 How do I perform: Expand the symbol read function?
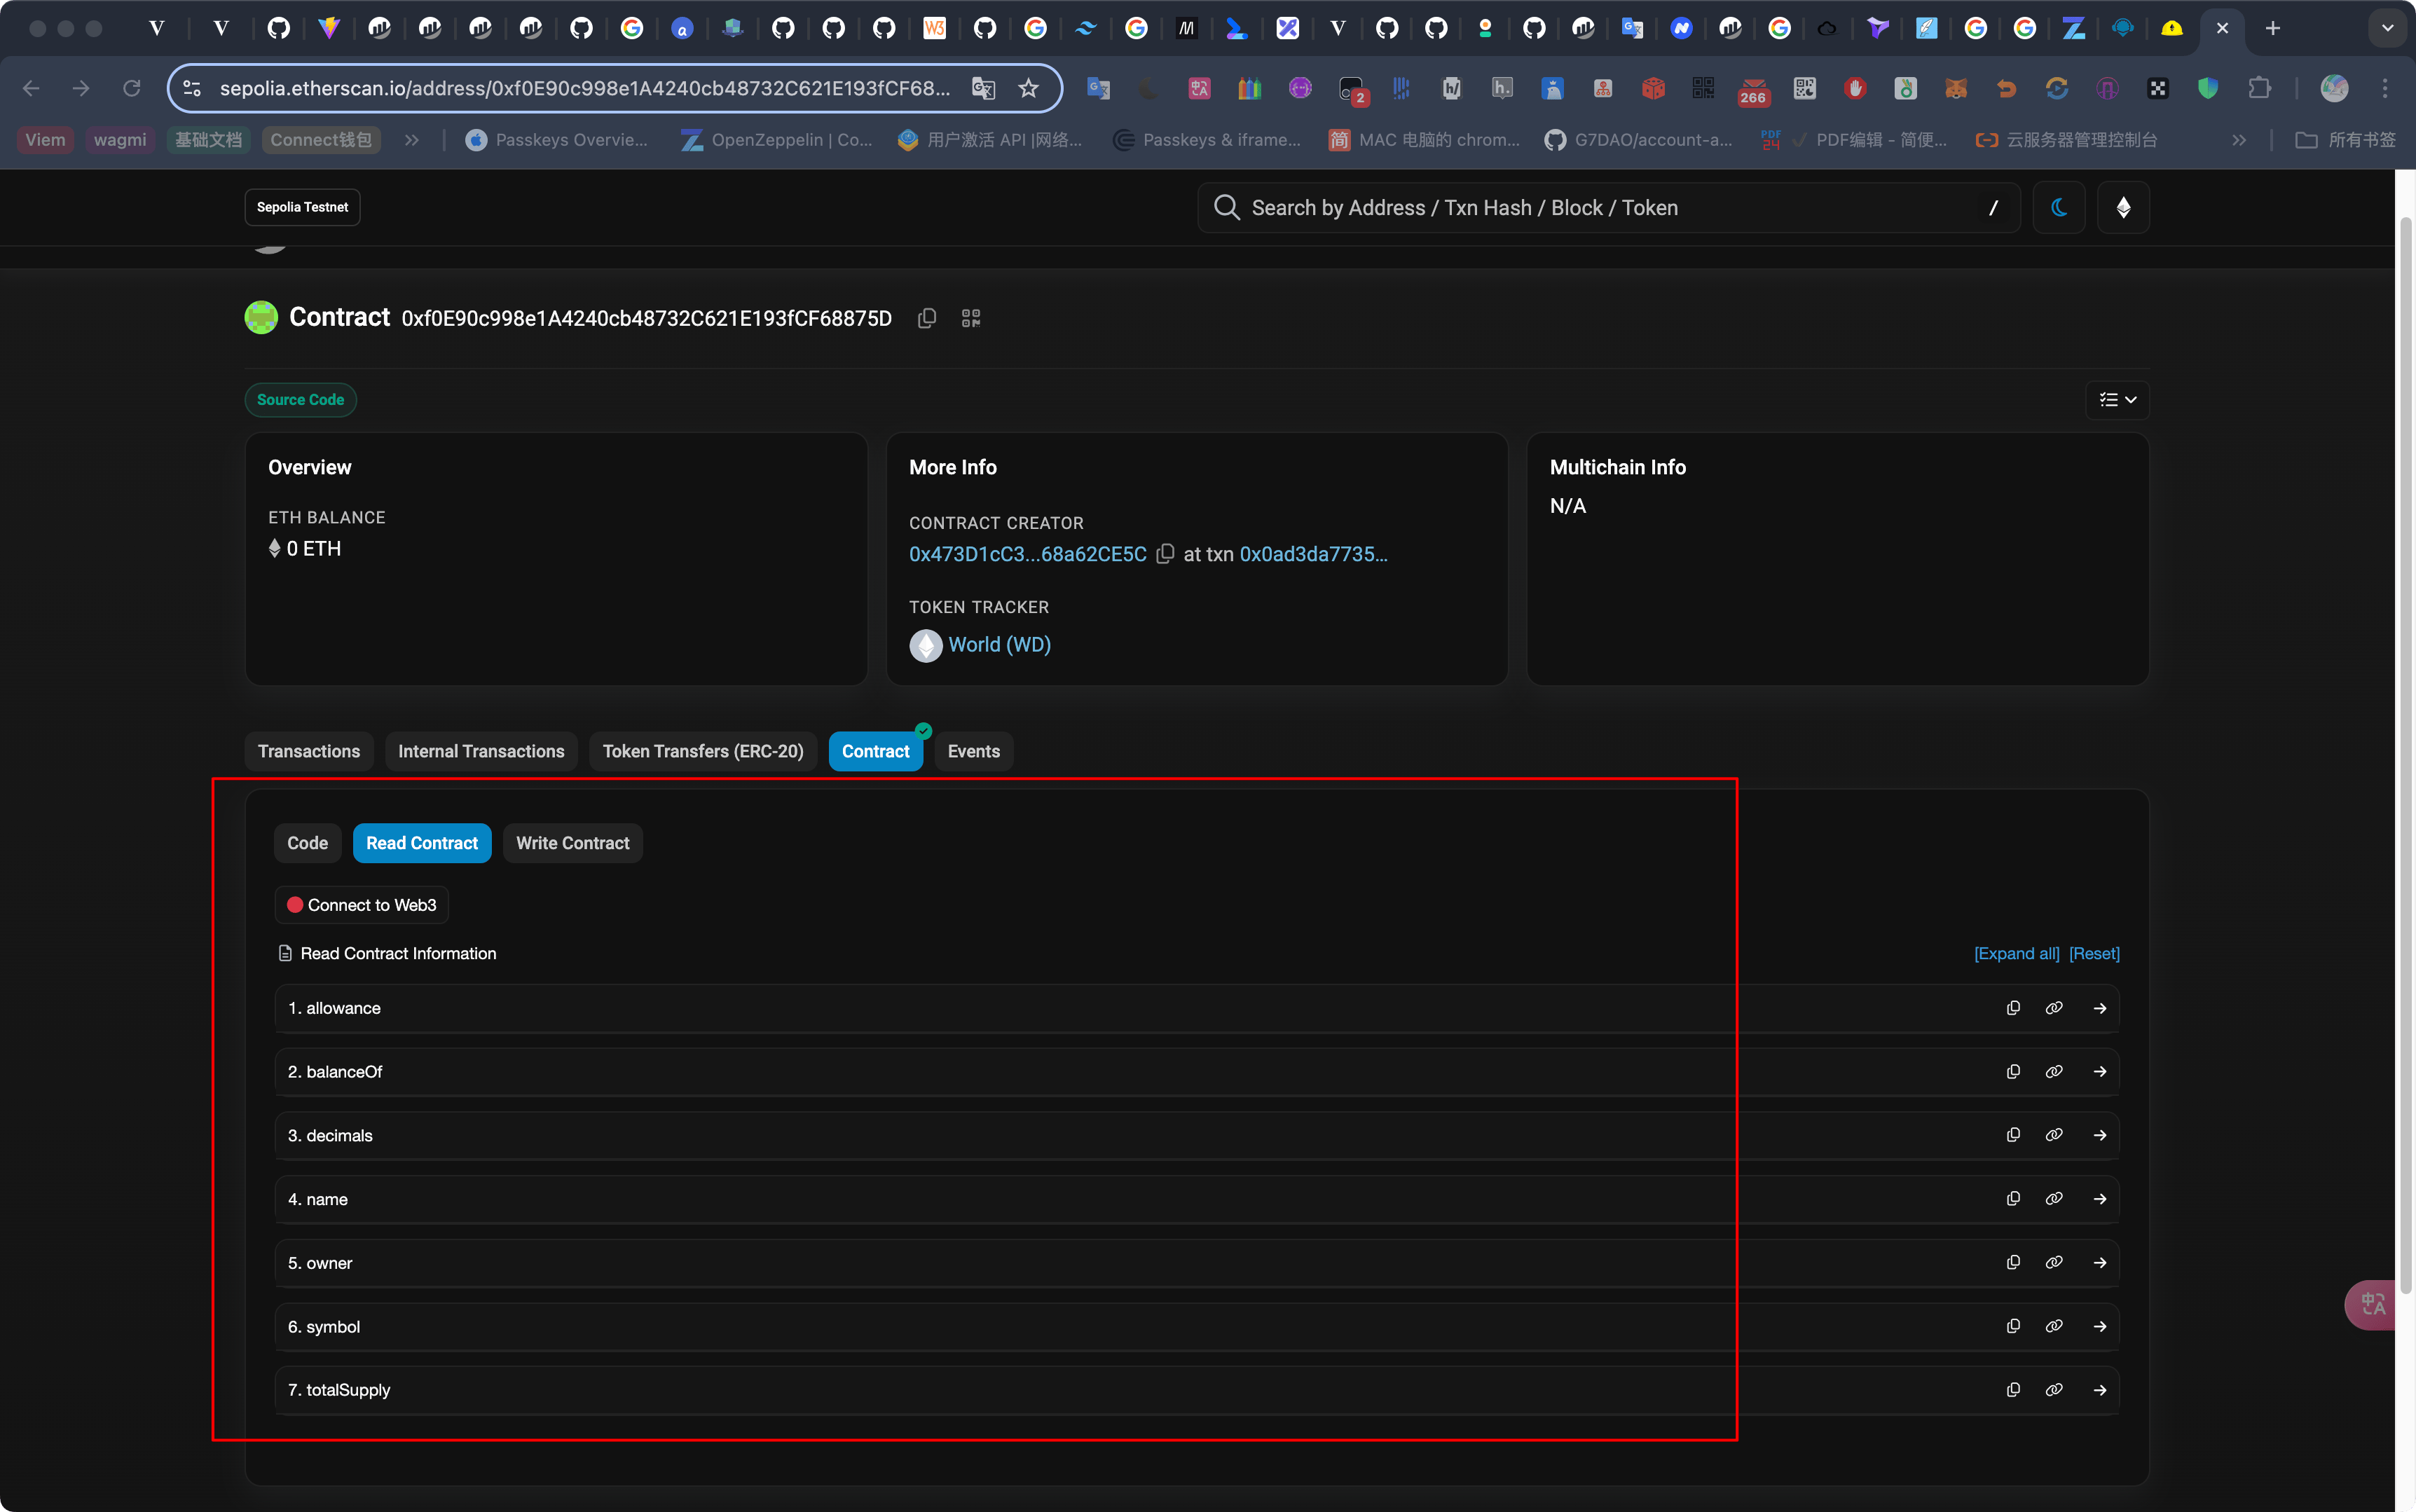pyautogui.click(x=2100, y=1326)
